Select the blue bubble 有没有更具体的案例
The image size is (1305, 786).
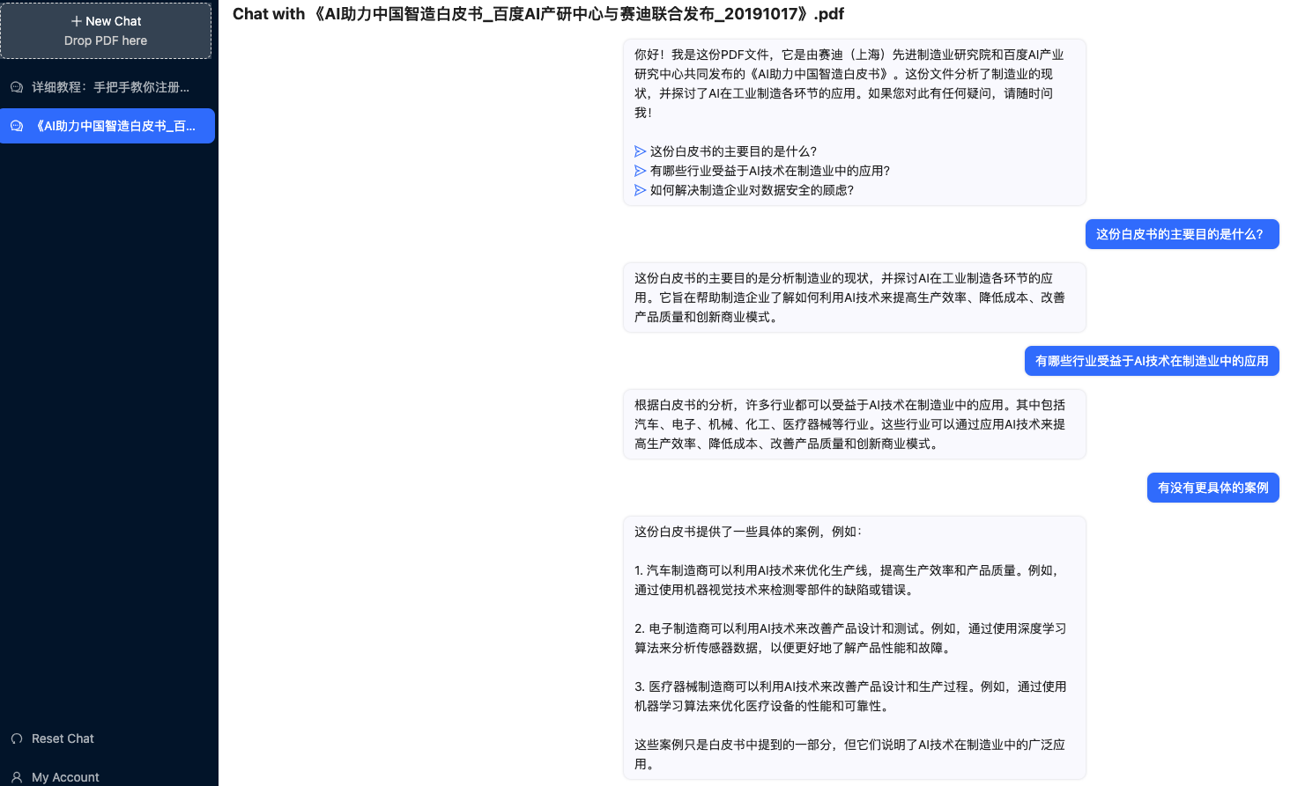(x=1213, y=488)
